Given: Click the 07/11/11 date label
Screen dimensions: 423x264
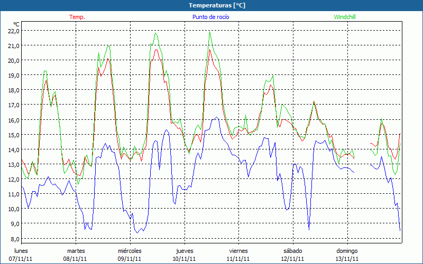Looking at the screenshot, I should [21, 259].
